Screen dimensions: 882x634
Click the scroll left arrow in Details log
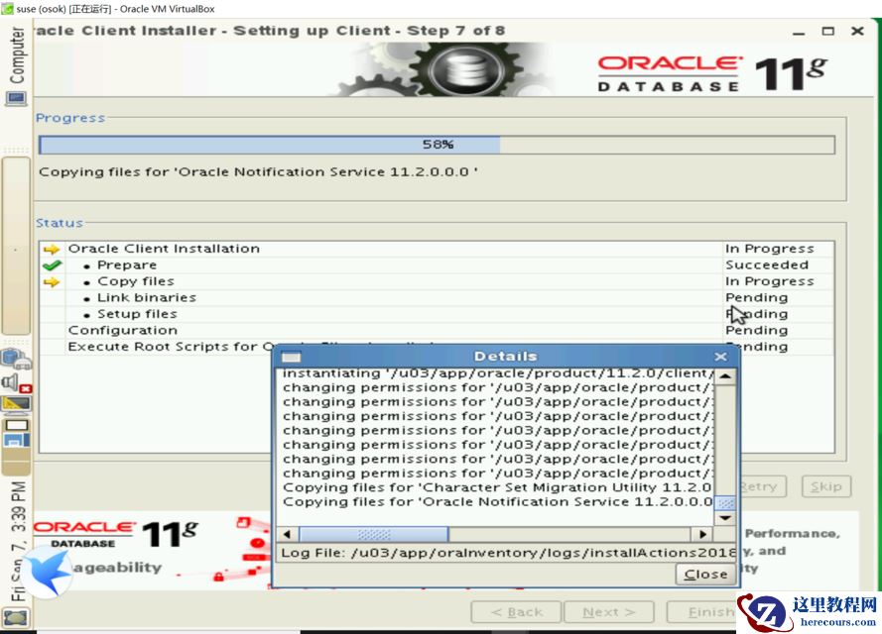(x=288, y=534)
